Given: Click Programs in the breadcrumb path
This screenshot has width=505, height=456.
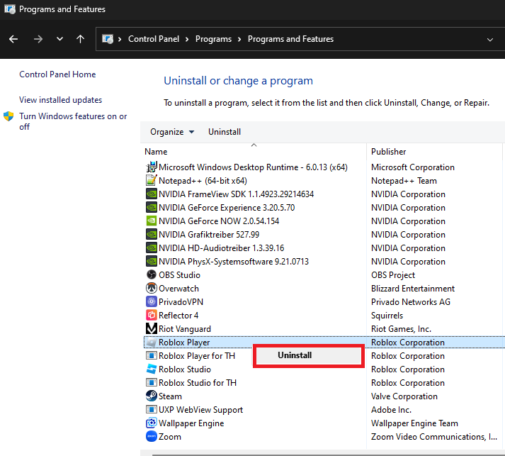Looking at the screenshot, I should [x=213, y=39].
